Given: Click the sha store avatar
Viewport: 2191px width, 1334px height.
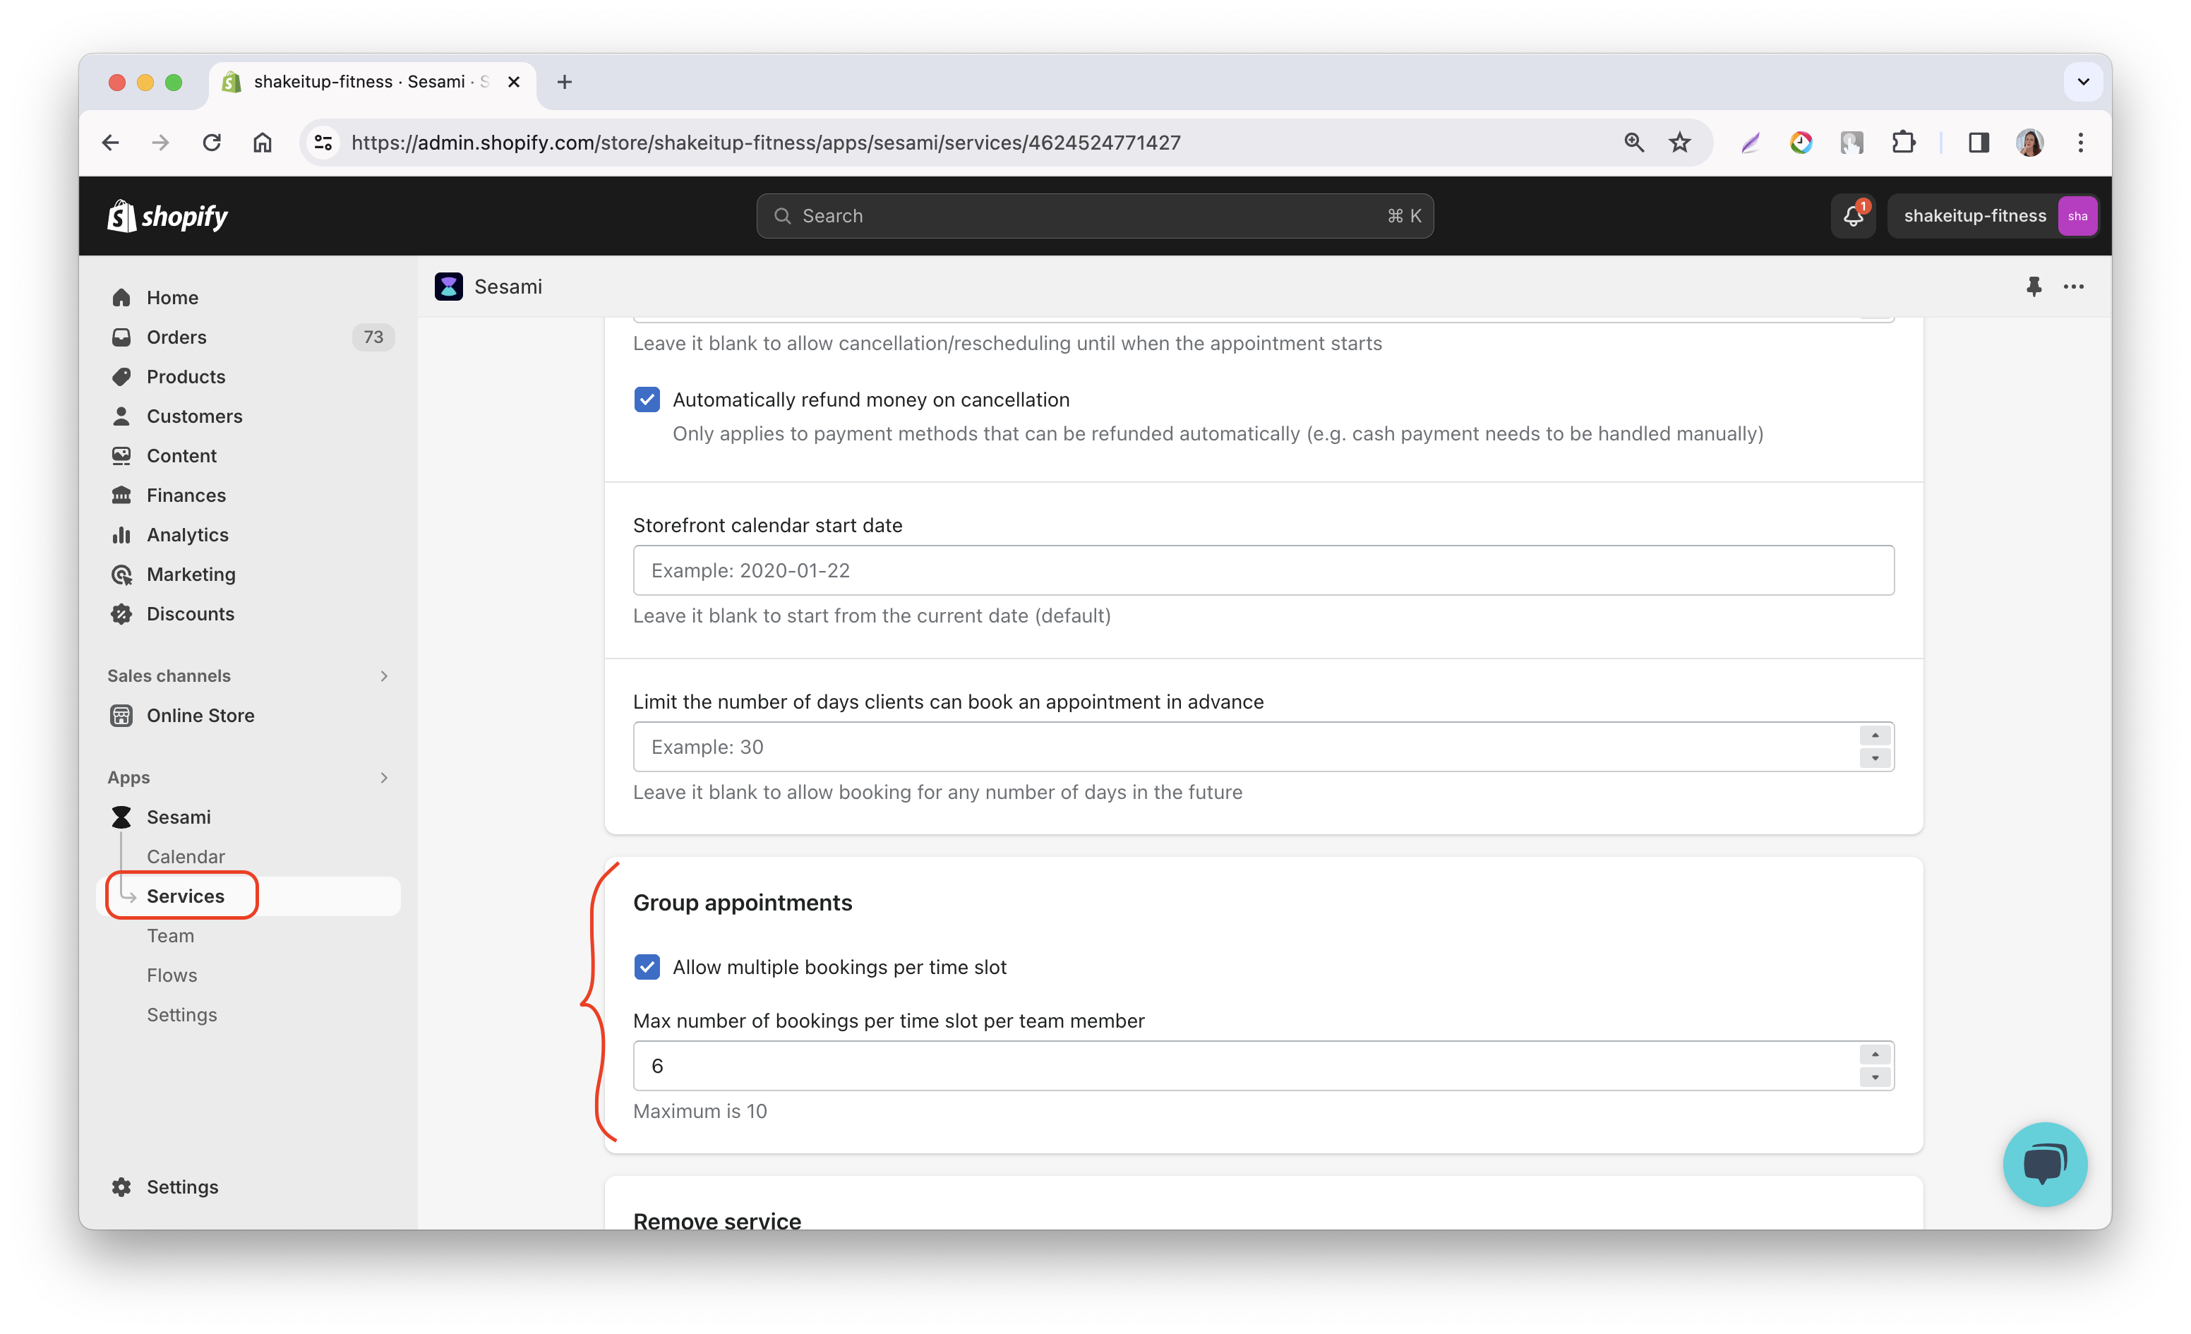Looking at the screenshot, I should click(x=2077, y=216).
